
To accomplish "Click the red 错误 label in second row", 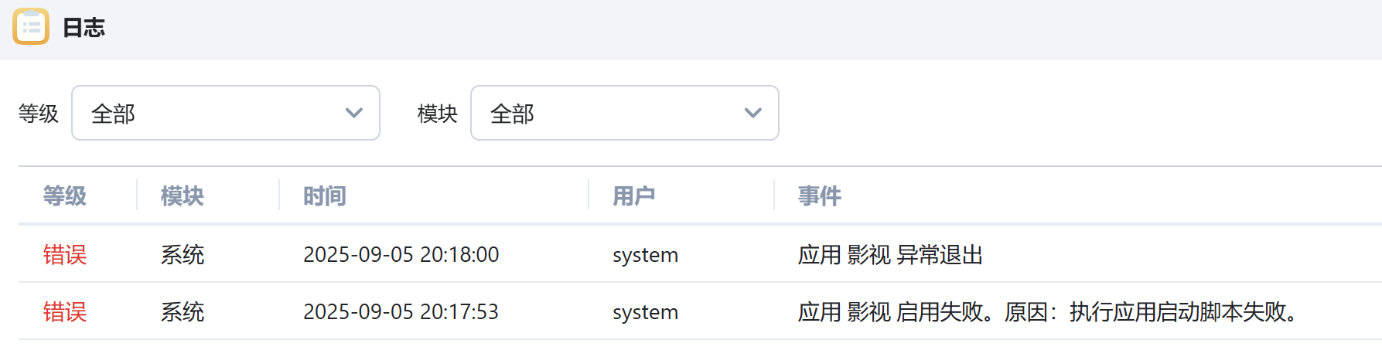I will click(65, 311).
